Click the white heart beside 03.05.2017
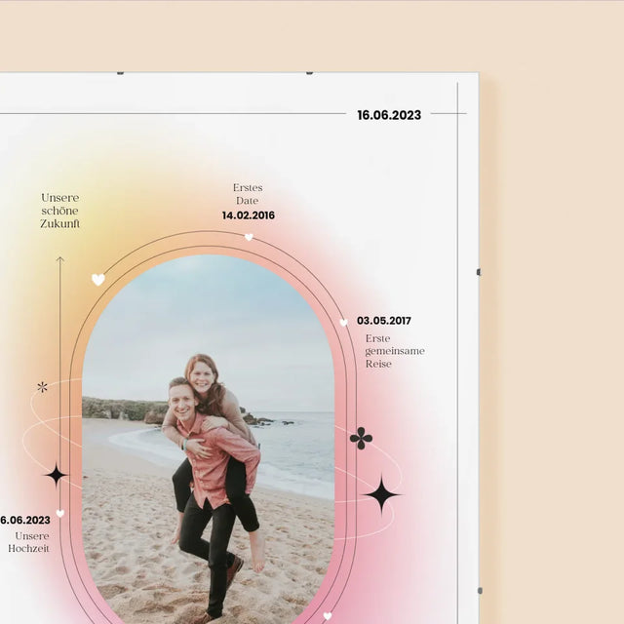624x624 pixels. tap(343, 322)
